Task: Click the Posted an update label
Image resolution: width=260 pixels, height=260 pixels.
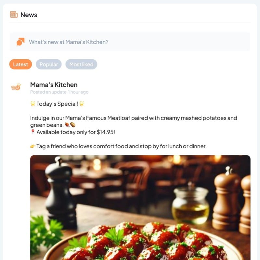Action: [48, 92]
